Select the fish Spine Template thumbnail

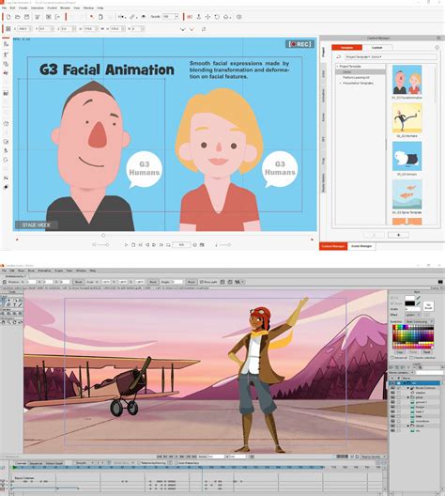(407, 194)
